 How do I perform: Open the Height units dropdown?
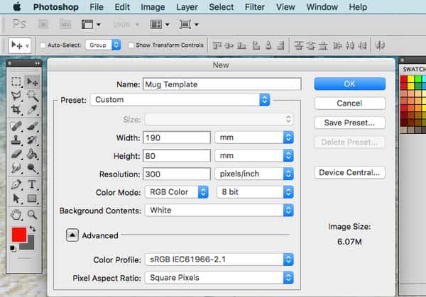(254, 156)
